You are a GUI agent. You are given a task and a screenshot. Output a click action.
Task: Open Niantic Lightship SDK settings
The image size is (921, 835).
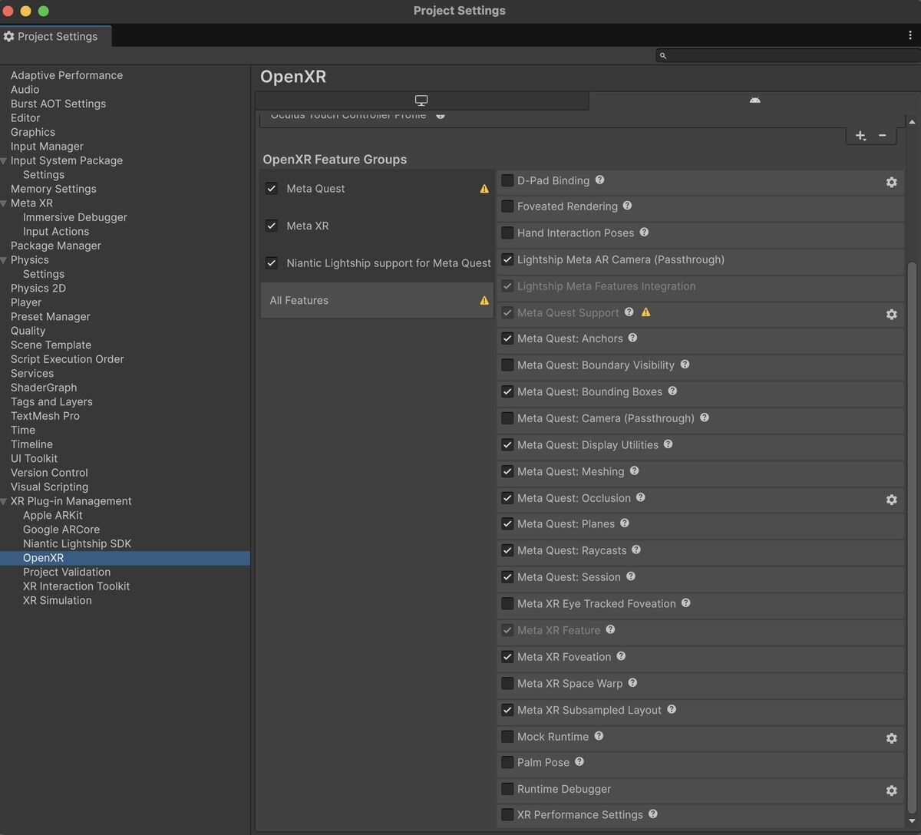(x=77, y=543)
